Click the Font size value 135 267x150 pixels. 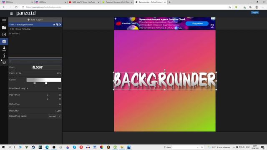coord(58,73)
